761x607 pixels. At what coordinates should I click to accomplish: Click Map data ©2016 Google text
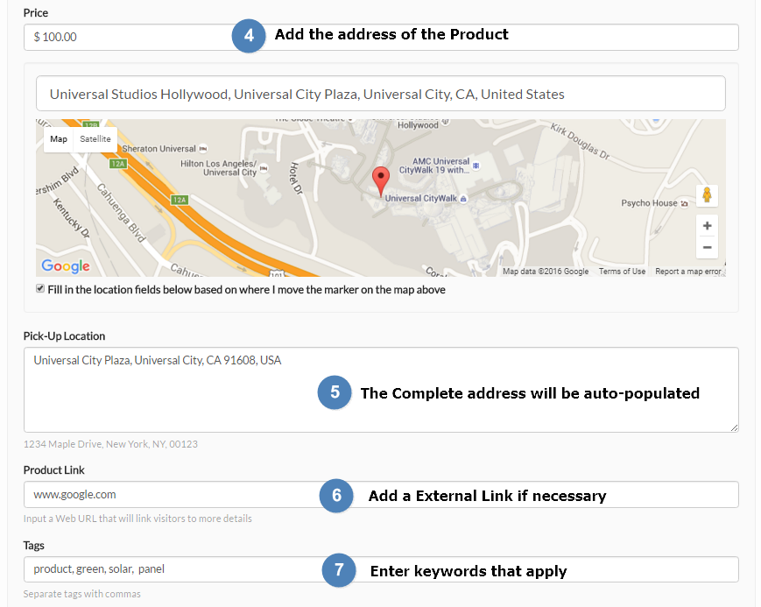546,272
